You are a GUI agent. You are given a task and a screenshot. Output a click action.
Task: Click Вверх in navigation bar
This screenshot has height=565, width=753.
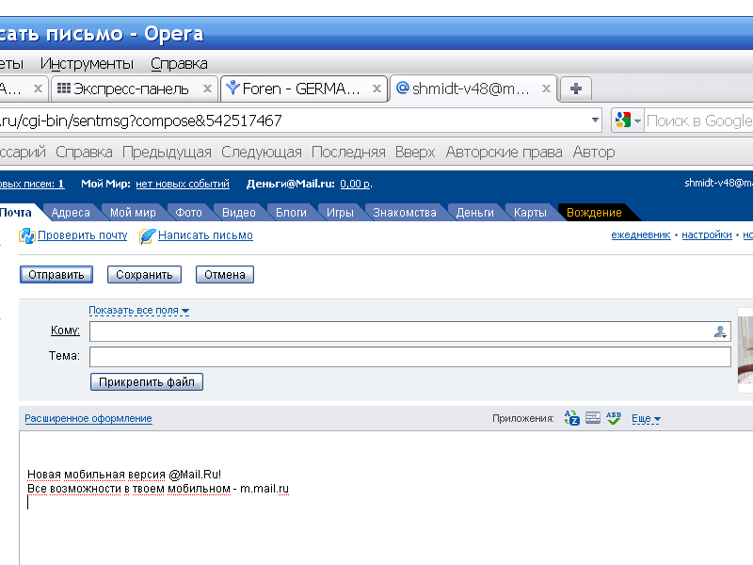pyautogui.click(x=415, y=152)
